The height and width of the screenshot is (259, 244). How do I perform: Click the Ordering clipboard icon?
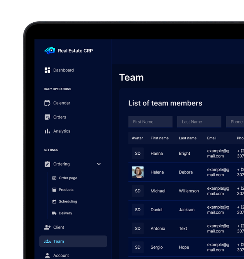[47, 164]
